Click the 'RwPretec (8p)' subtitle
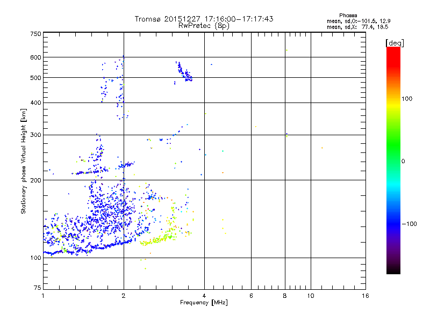 (204, 26)
